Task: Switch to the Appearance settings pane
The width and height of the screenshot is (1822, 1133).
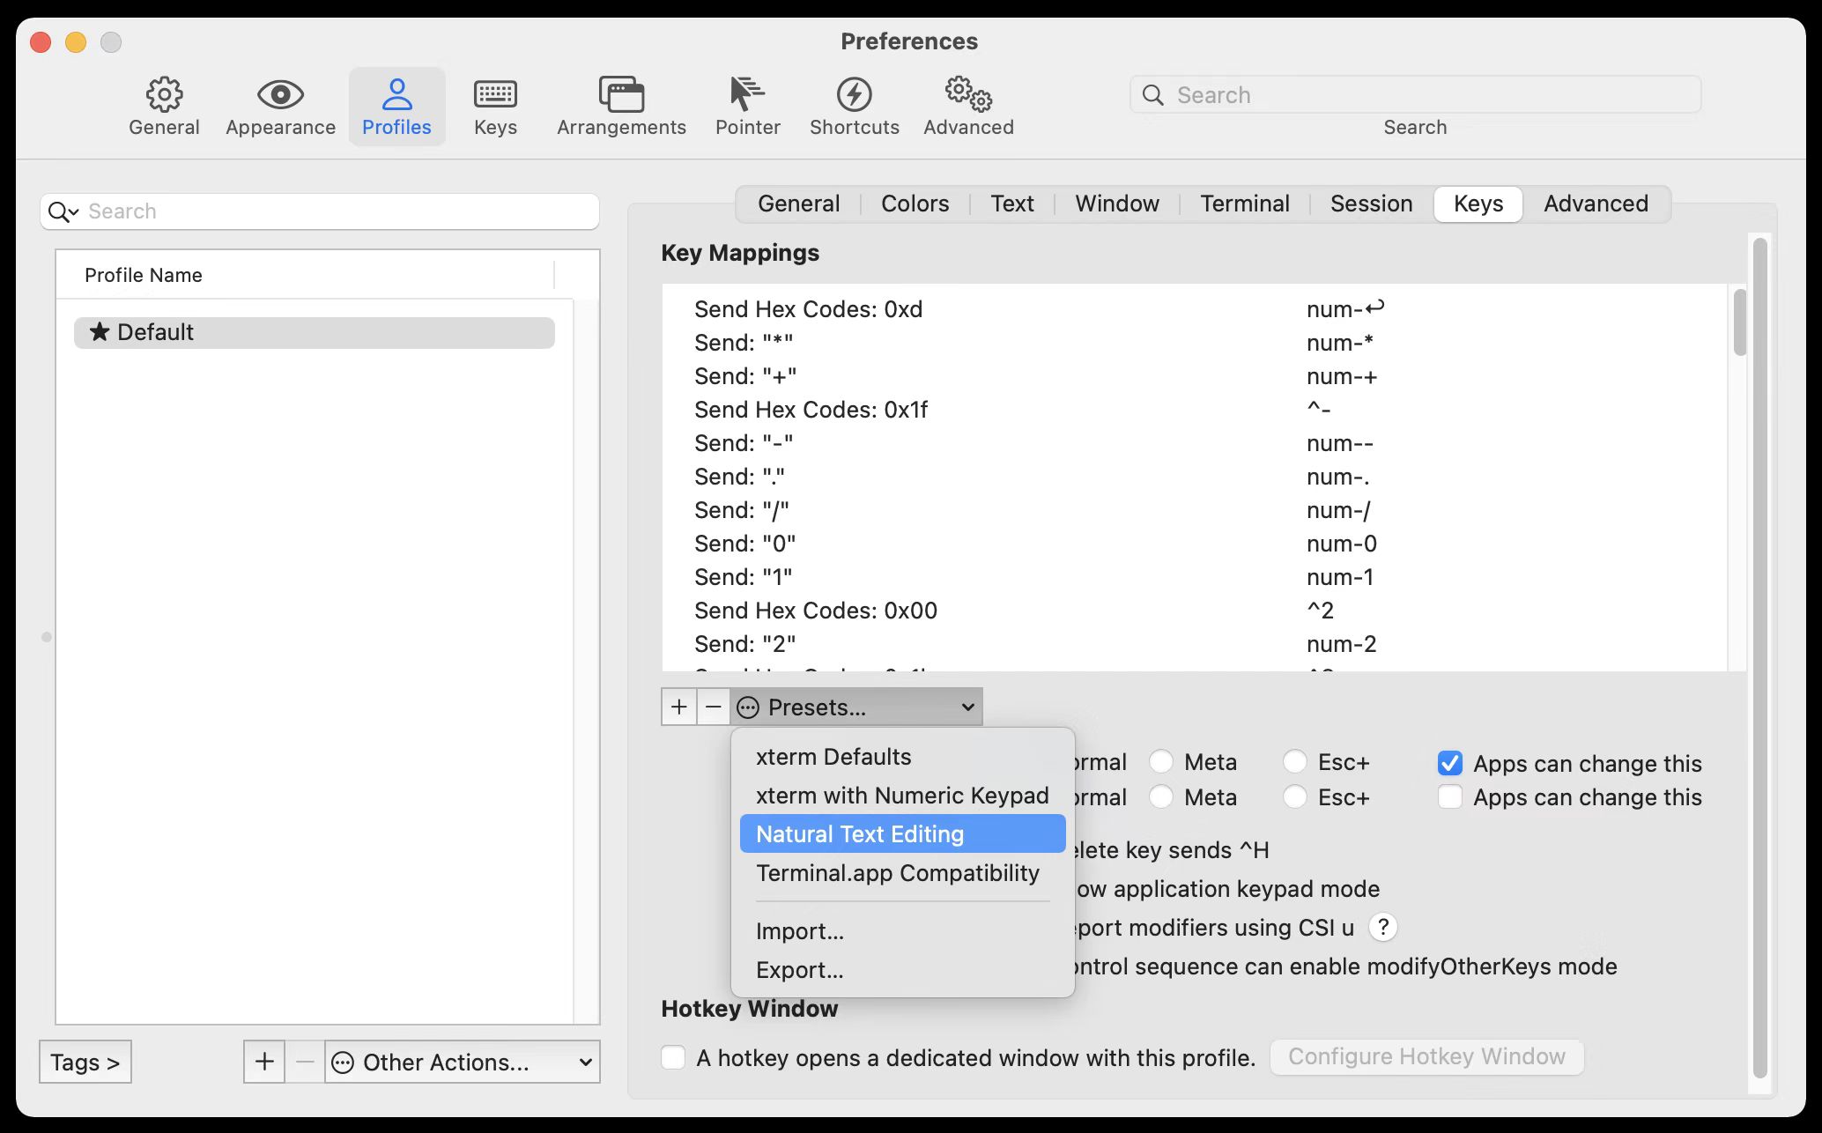Action: pyautogui.click(x=279, y=106)
